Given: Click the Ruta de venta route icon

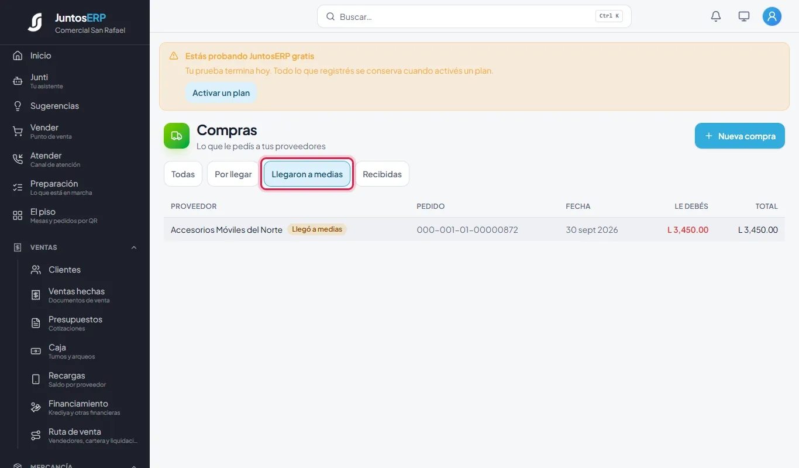Looking at the screenshot, I should tap(36, 436).
